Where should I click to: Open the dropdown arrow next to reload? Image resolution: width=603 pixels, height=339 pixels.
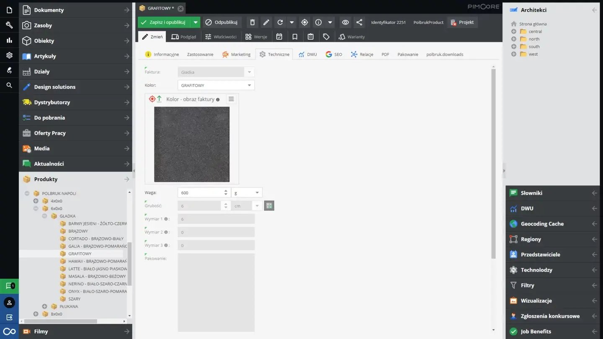[x=292, y=22]
